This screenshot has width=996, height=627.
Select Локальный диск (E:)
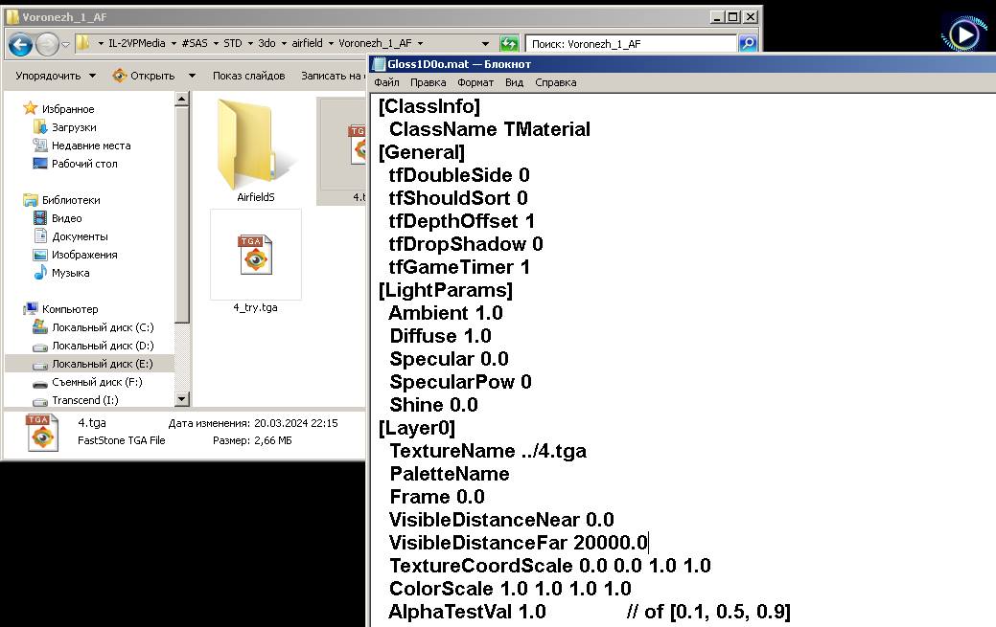coord(103,364)
